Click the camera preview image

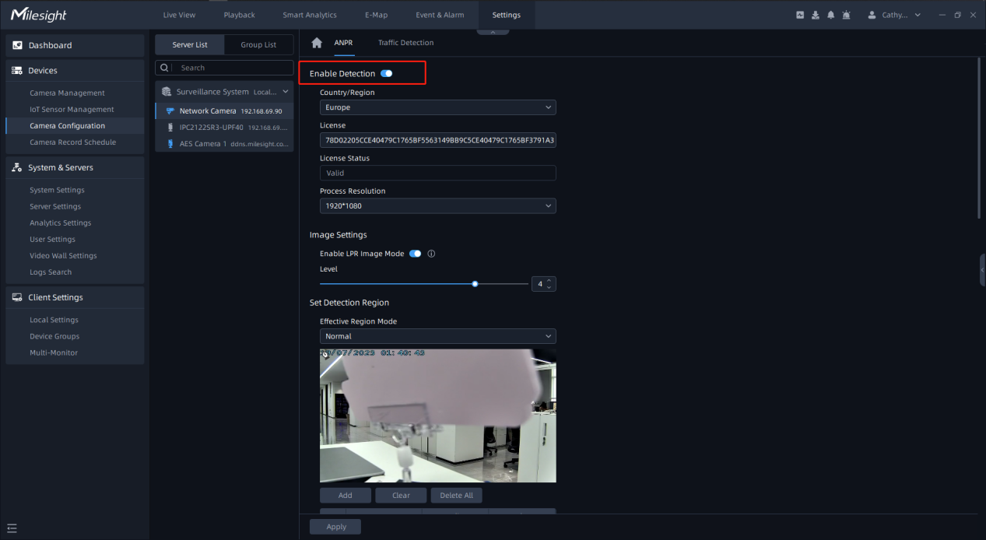pos(438,416)
